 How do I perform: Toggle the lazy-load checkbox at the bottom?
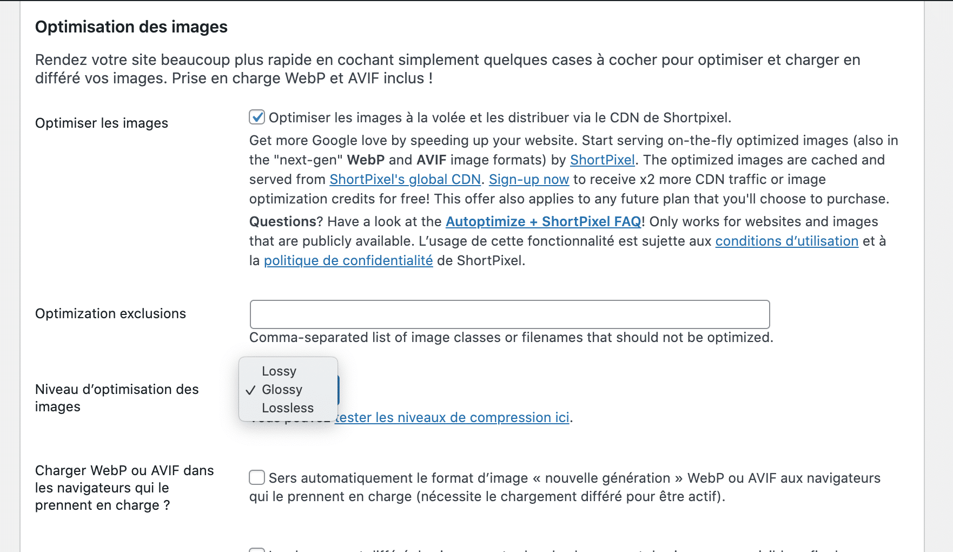pyautogui.click(x=256, y=549)
